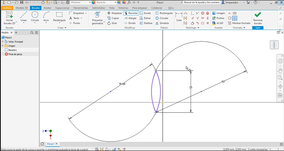
Task: Click Mostrar formato
Action: pyautogui.click(x=239, y=23)
